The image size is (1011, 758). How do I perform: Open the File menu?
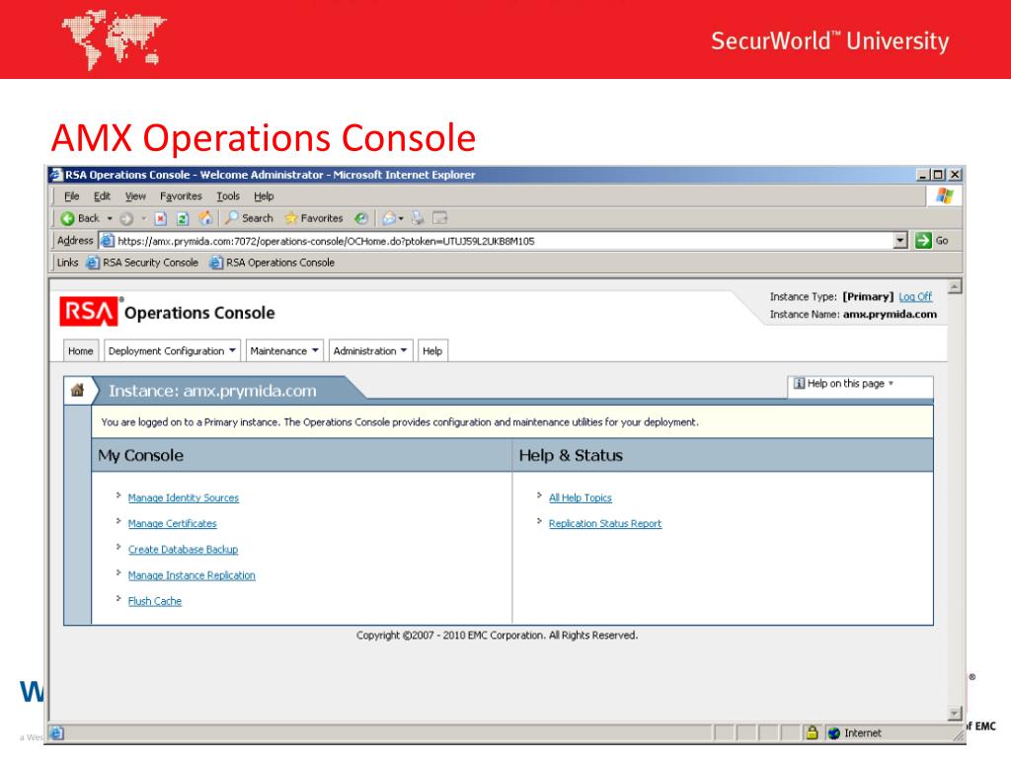pos(71,196)
